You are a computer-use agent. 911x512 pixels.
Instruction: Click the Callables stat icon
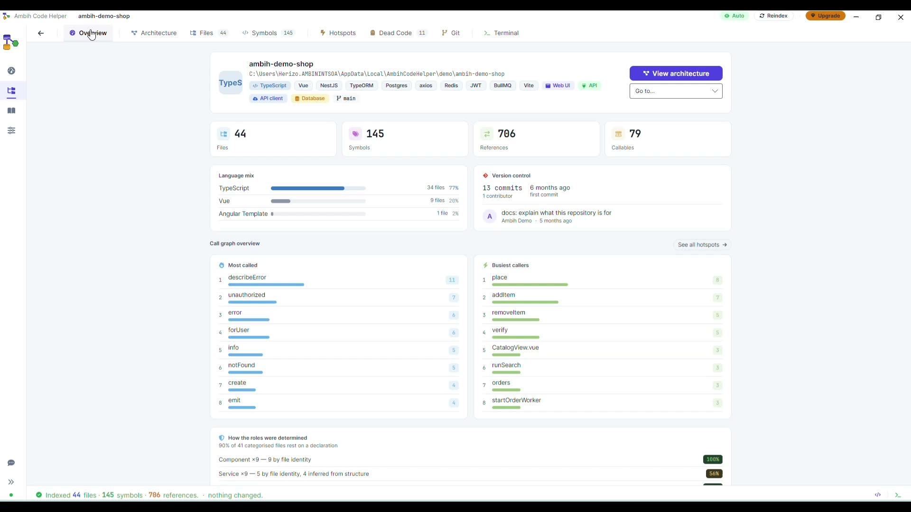(618, 134)
